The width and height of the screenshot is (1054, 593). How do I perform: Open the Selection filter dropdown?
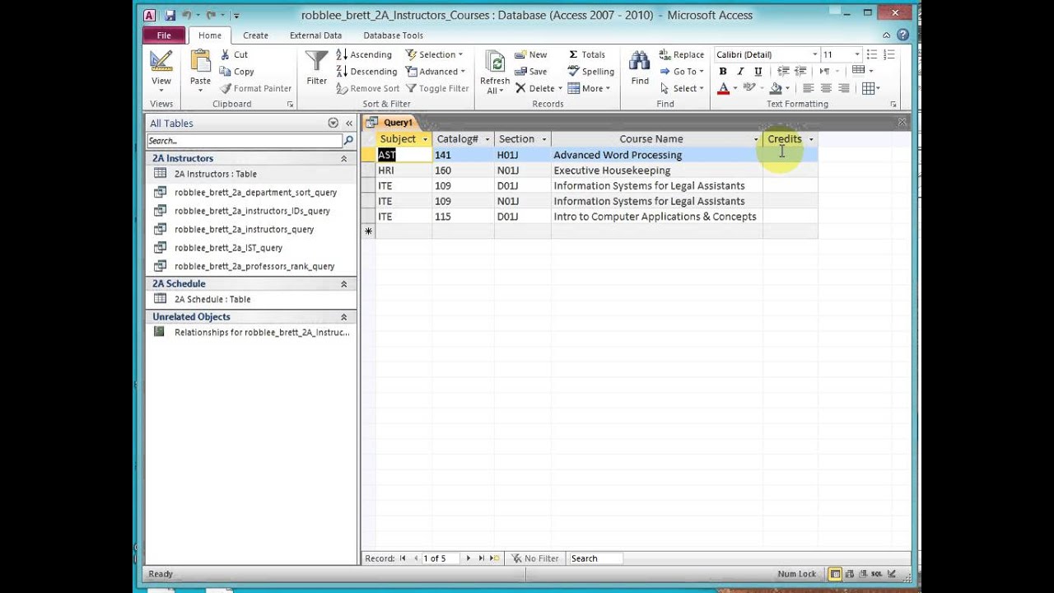(x=434, y=54)
